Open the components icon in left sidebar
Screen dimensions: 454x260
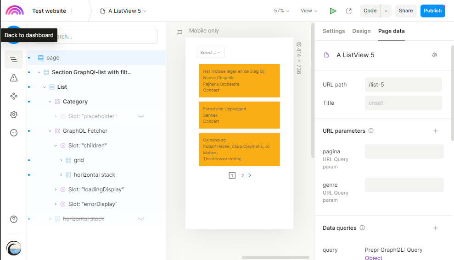pyautogui.click(x=14, y=96)
